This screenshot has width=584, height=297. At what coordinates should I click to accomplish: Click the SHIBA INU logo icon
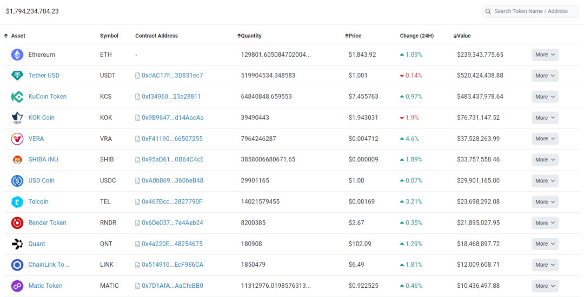pyautogui.click(x=17, y=159)
